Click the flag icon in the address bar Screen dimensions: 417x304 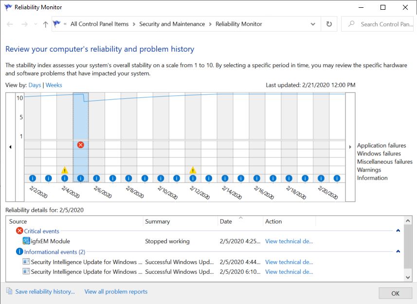click(x=56, y=24)
